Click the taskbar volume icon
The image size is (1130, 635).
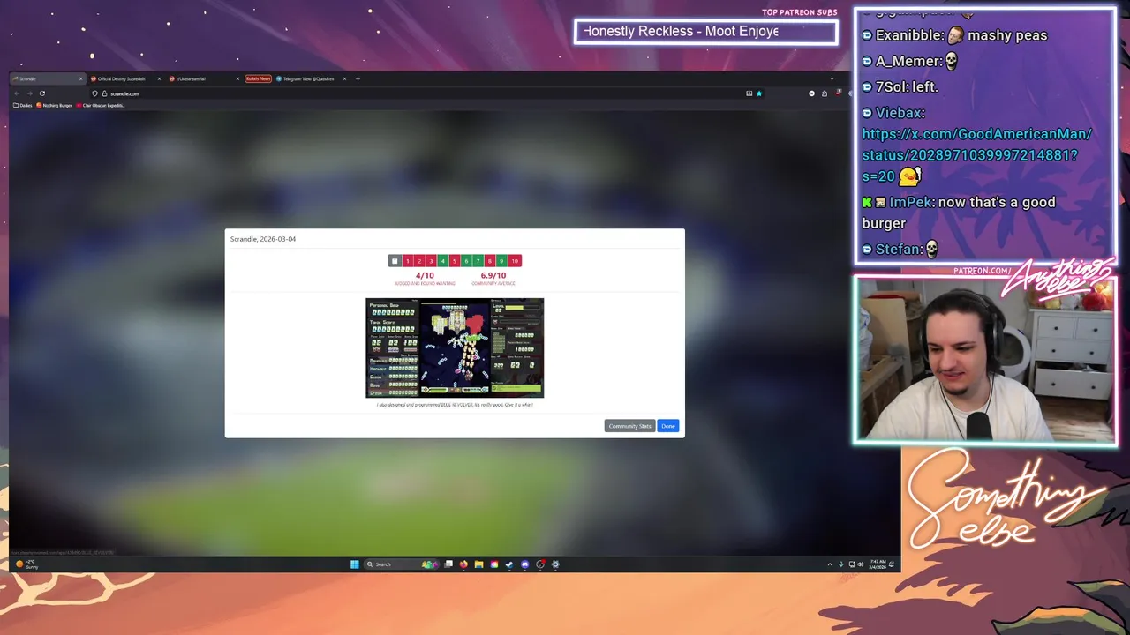click(861, 564)
